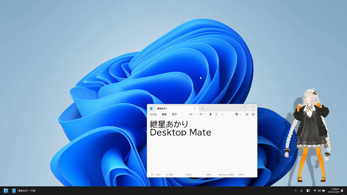This screenshot has height=195, width=347.
Task: Toggle italic formatting in Notepad
Action: coord(216,114)
